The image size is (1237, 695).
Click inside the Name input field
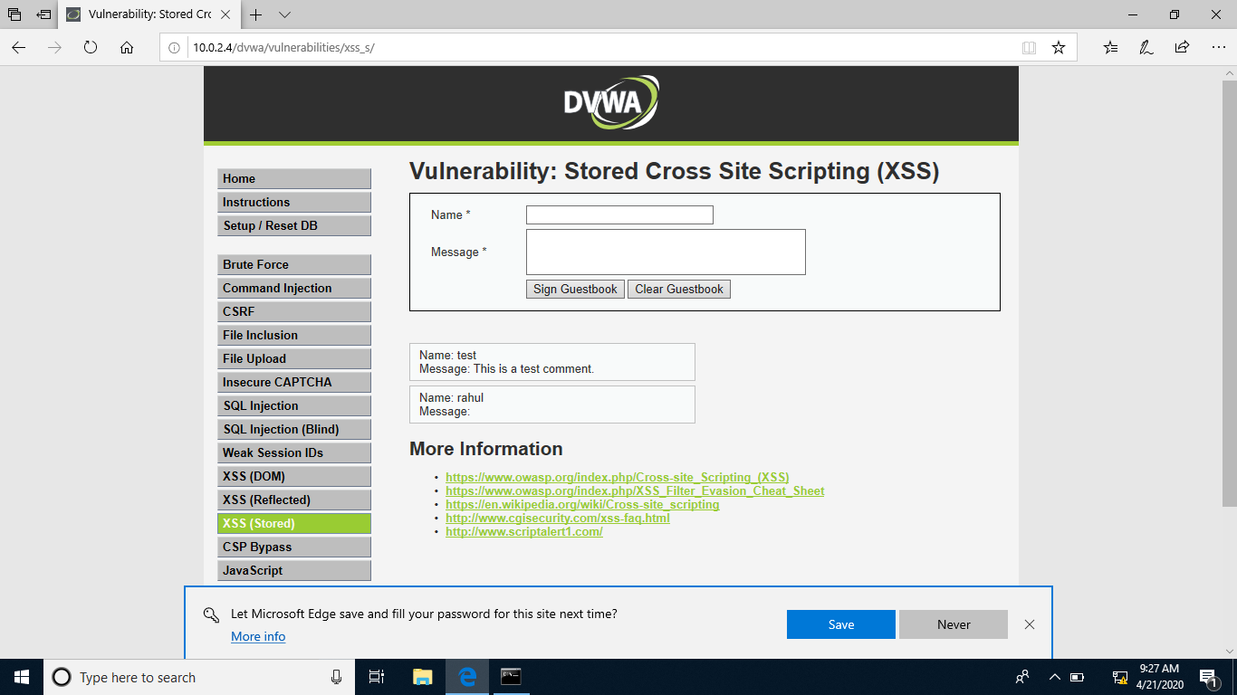pyautogui.click(x=618, y=214)
